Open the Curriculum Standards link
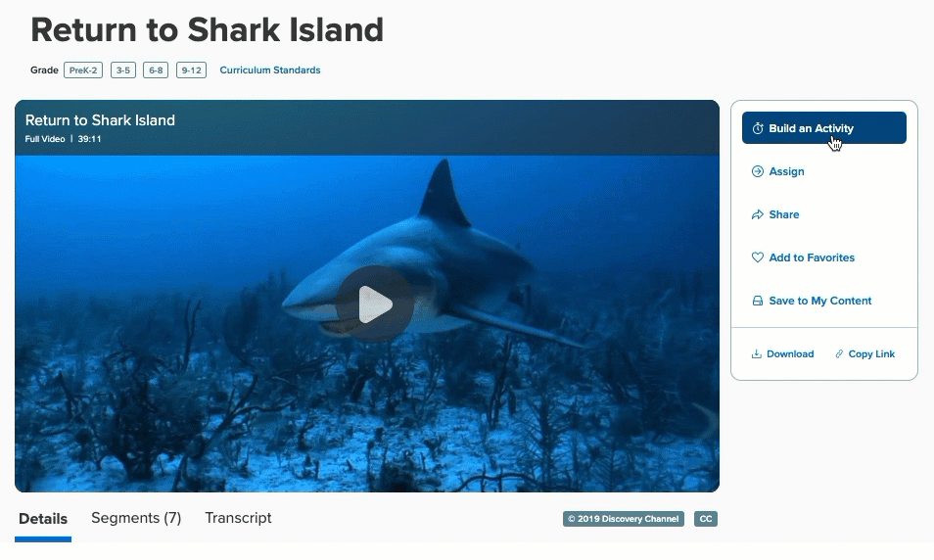The width and height of the screenshot is (934, 560). click(x=270, y=70)
